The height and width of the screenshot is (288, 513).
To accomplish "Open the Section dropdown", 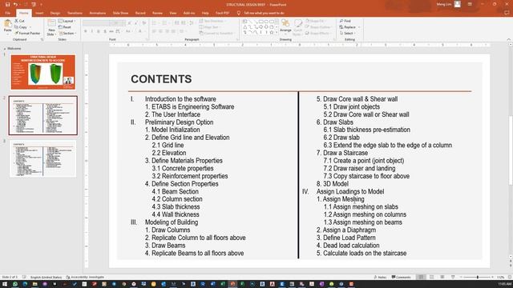I will (x=67, y=34).
